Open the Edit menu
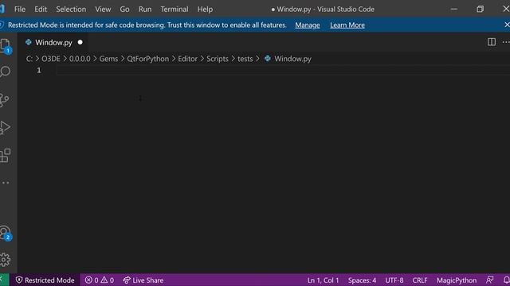Image resolution: width=510 pixels, height=286 pixels. click(x=41, y=9)
